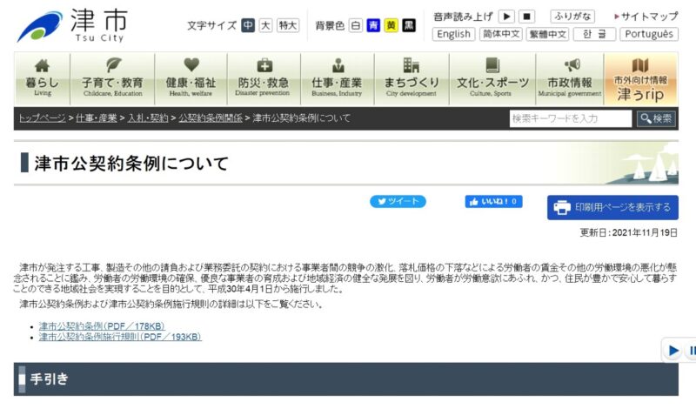Image resolution: width=696 pixels, height=409 pixels.
Task: Click the 津市公契約条例について page heading
Action: click(x=131, y=163)
